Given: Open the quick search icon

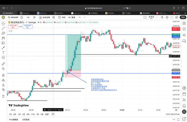Looking at the screenshot, I should (162, 17).
